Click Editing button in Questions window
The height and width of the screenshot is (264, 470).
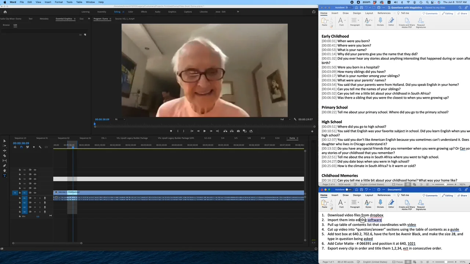[x=448, y=14]
